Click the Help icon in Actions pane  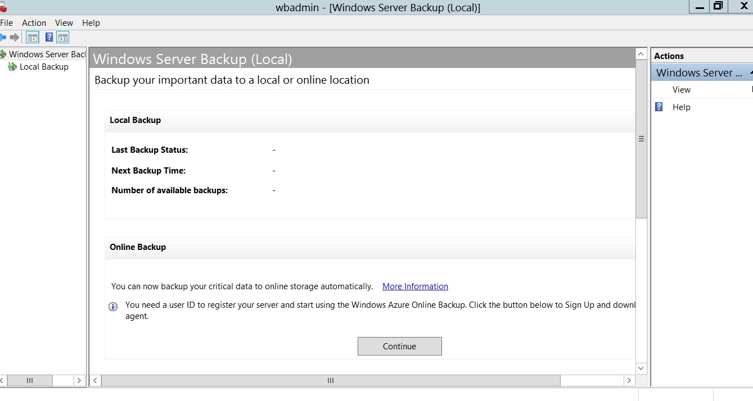pyautogui.click(x=659, y=107)
